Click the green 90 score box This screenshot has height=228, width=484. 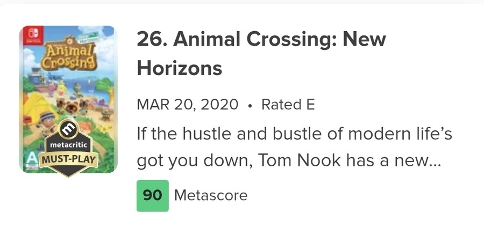pyautogui.click(x=152, y=195)
